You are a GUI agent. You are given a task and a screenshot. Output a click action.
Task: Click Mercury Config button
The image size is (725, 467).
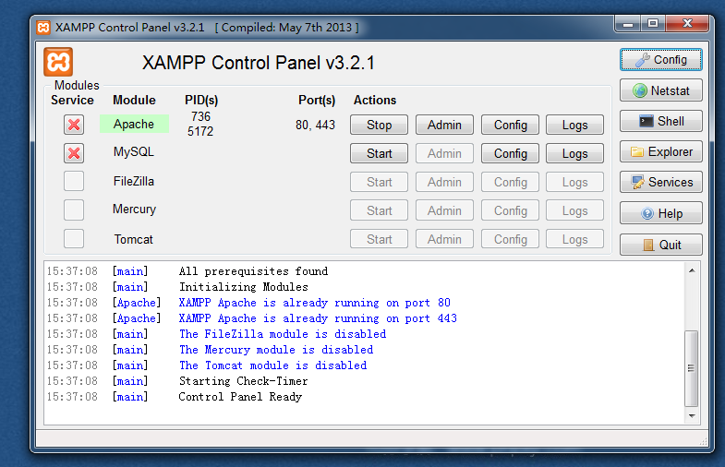pos(510,210)
